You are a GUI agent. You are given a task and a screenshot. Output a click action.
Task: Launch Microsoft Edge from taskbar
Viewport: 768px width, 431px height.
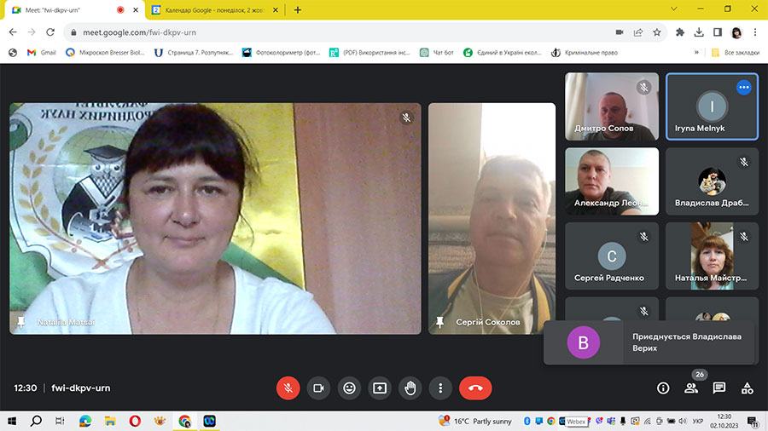[85, 421]
